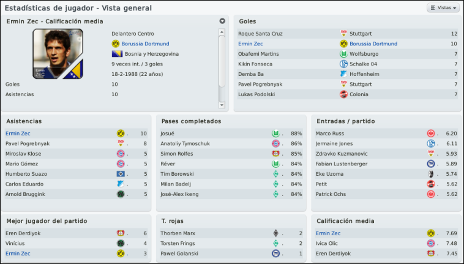
Task: Open Borussia Dortmund link in player profile
Action: [145, 44]
